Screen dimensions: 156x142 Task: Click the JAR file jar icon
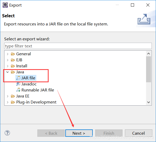pyautogui.click(x=18, y=78)
